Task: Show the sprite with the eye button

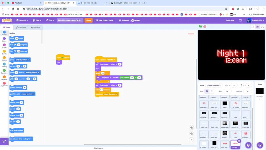Action: click(x=207, y=91)
